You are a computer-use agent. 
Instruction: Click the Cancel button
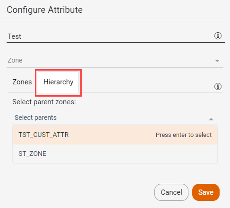pos(171,192)
